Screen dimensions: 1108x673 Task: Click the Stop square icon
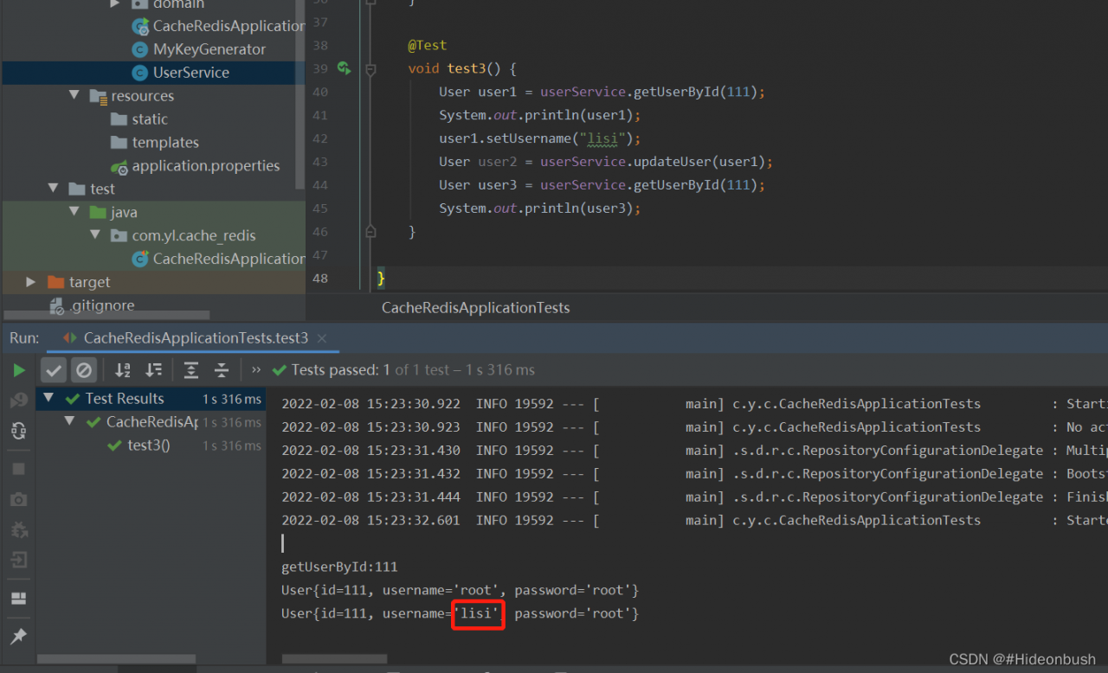[18, 469]
